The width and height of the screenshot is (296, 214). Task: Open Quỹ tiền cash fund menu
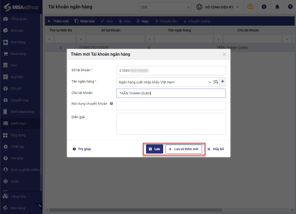(17, 77)
